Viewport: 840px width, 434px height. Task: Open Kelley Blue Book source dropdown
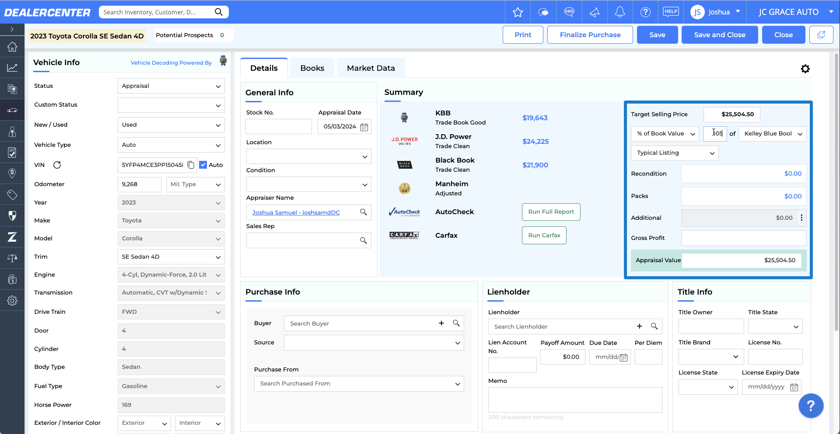pos(772,134)
